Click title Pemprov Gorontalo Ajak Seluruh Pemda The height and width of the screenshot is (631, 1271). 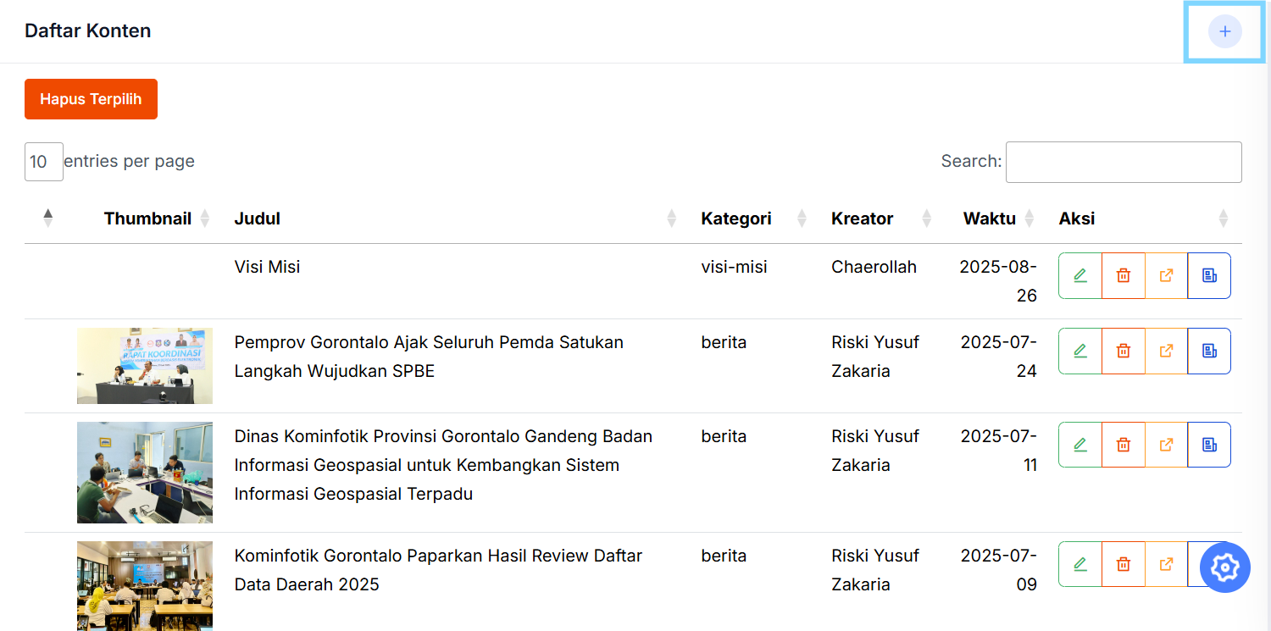pos(429,357)
